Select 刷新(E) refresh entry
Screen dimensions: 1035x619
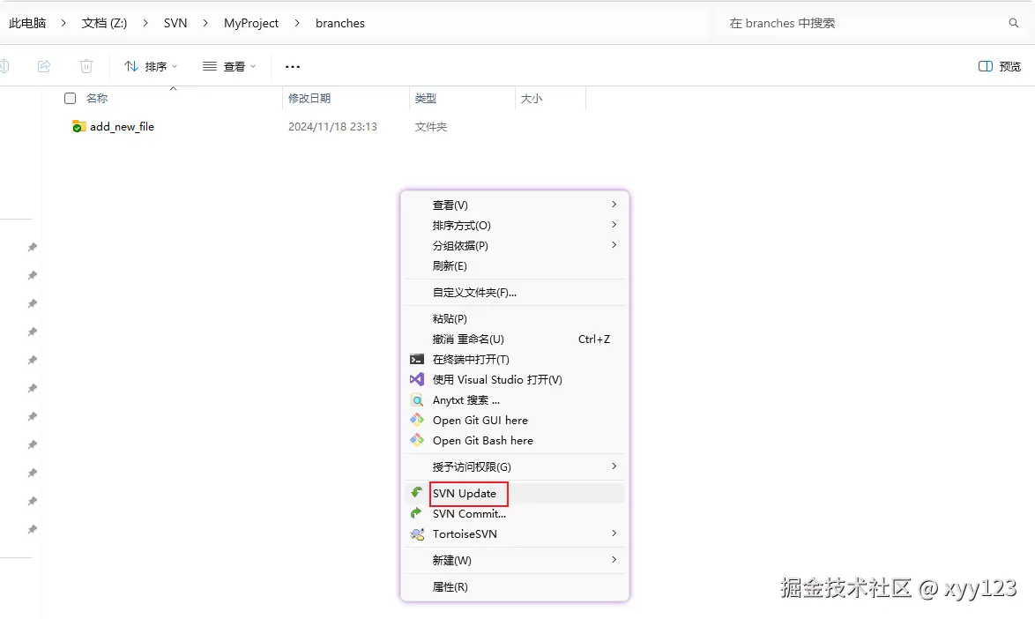[515, 266]
